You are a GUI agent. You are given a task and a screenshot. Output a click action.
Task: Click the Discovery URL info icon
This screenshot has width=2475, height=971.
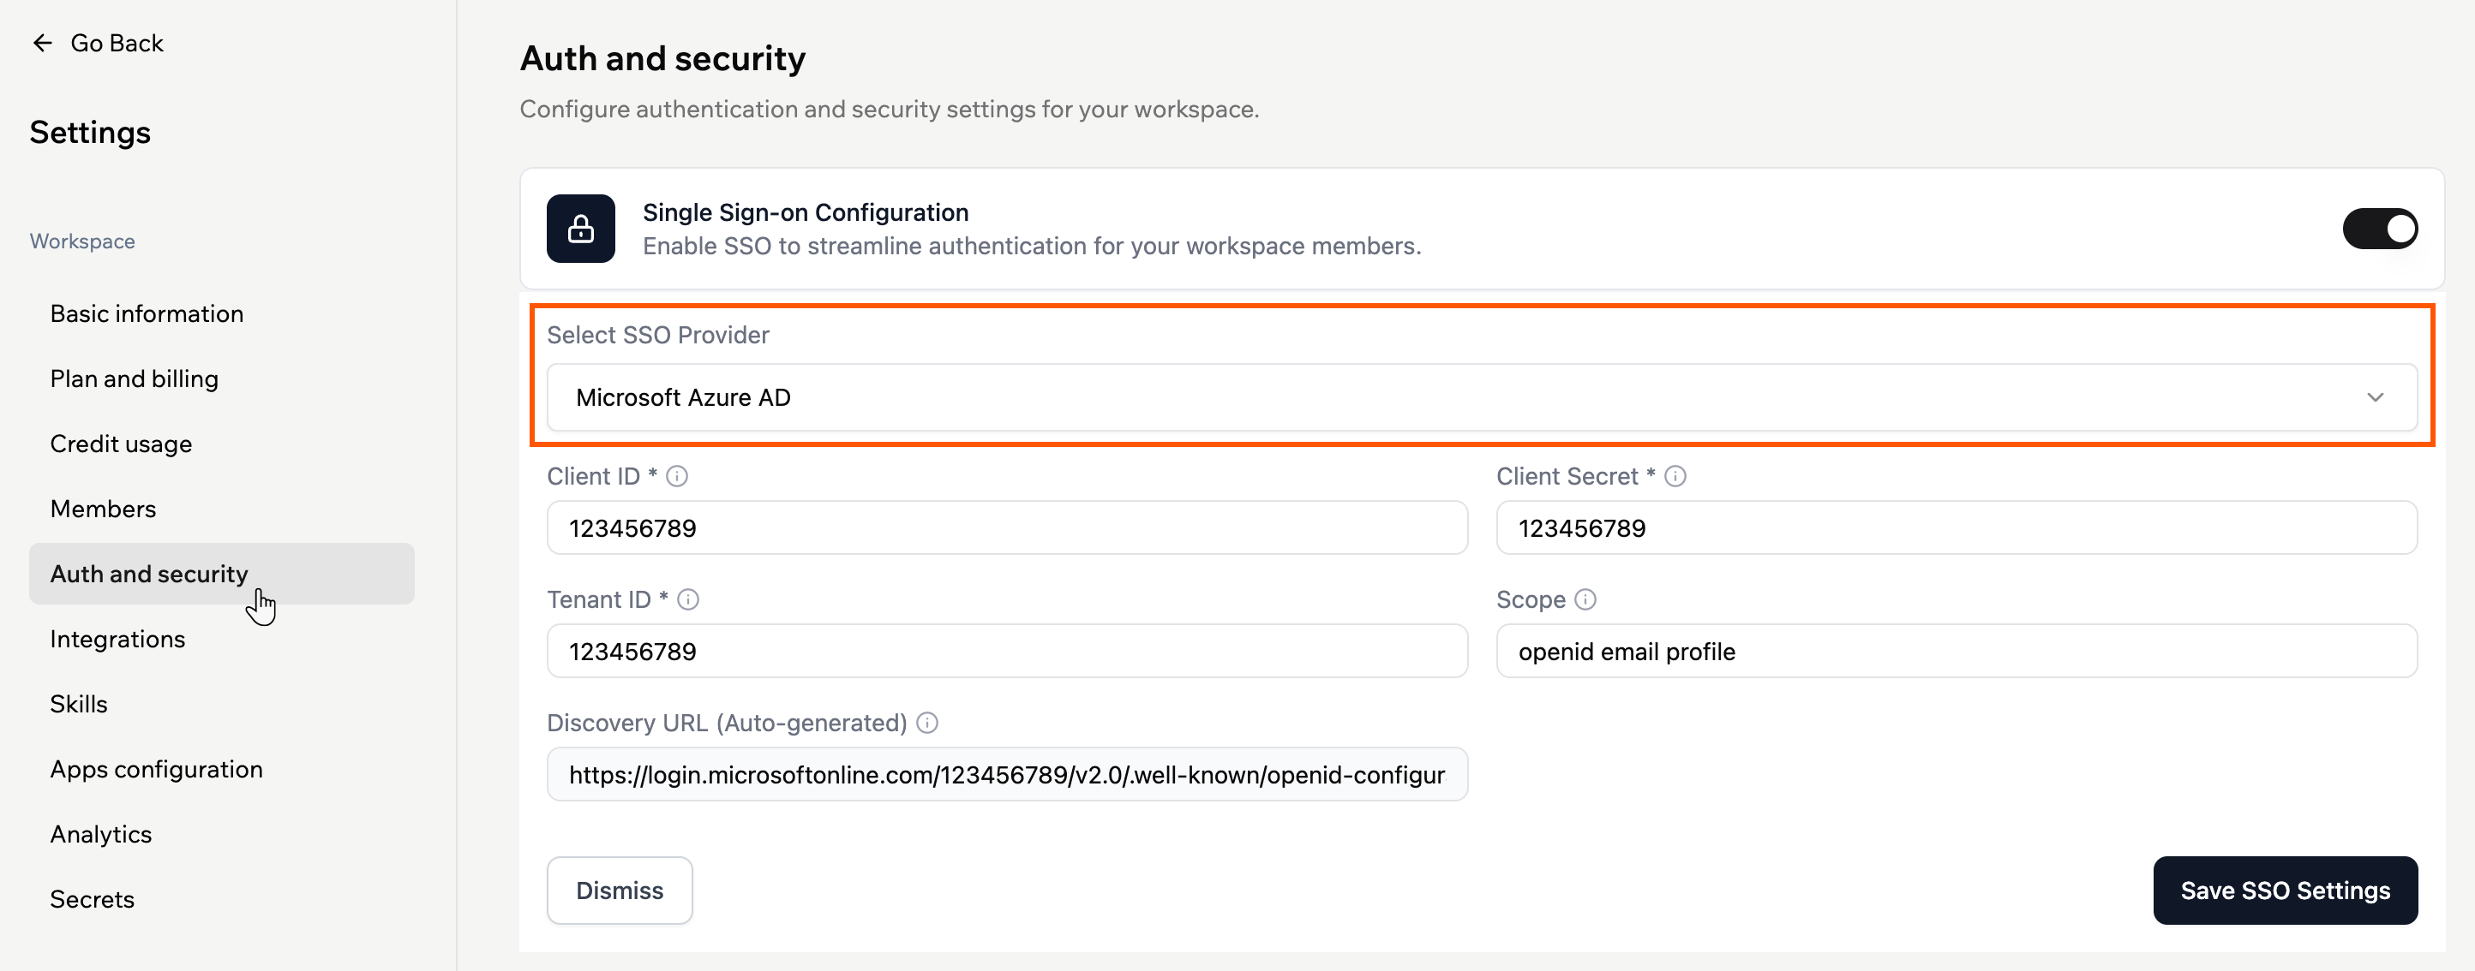(927, 722)
